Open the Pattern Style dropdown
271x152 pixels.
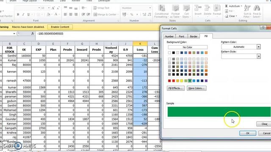(259, 56)
